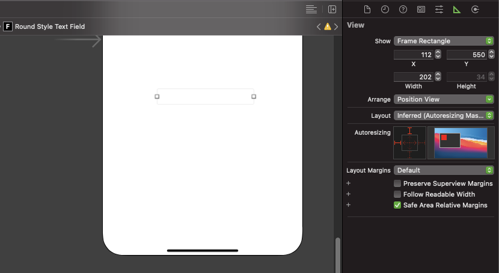Screen dimensions: 499x273
Task: Click plus beside Preserve Superview Margins
Action: 349,183
